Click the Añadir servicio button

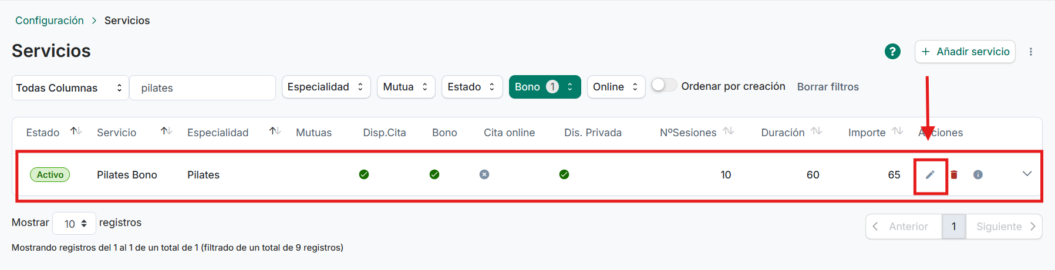965,52
